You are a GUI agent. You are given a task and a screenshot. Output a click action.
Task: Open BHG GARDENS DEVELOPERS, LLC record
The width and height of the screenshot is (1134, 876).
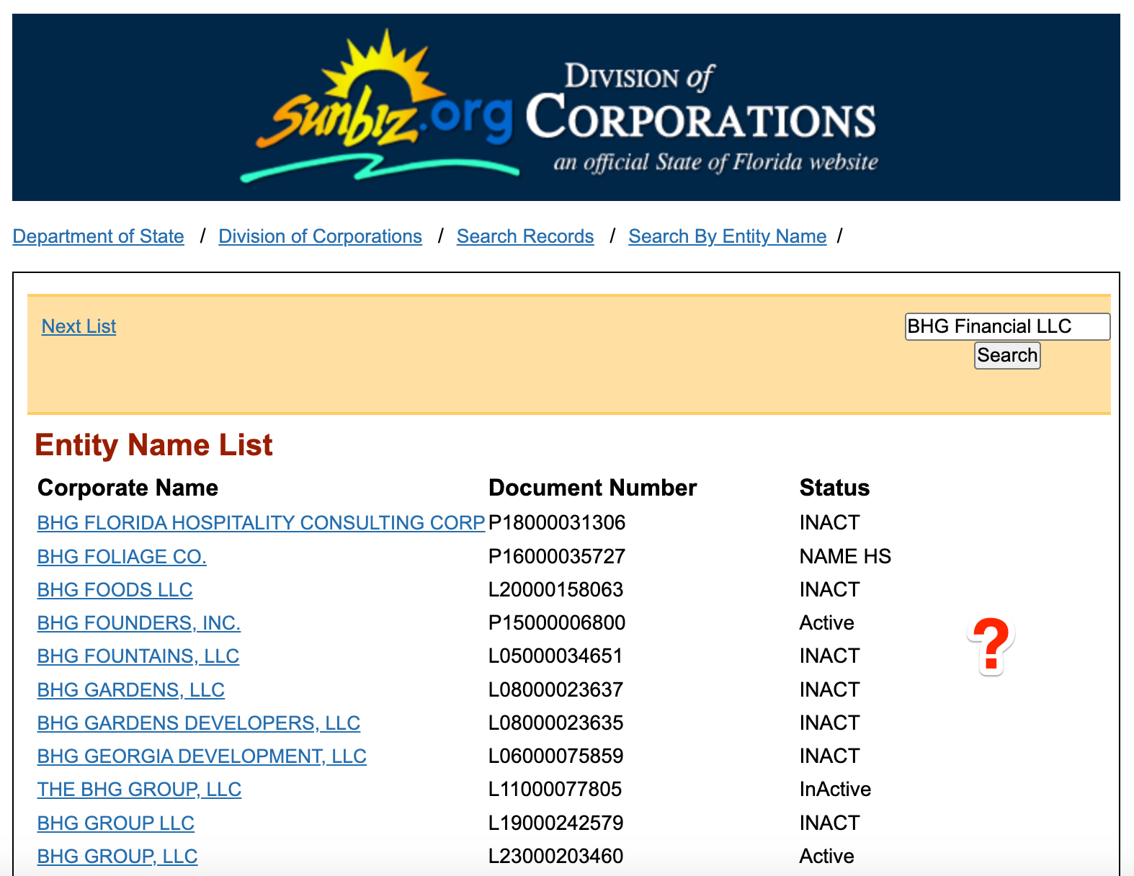coord(198,723)
